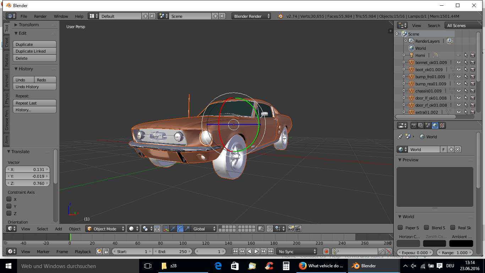This screenshot has width=485, height=273.
Task: Delete the Scene with X button
Action: point(222,16)
